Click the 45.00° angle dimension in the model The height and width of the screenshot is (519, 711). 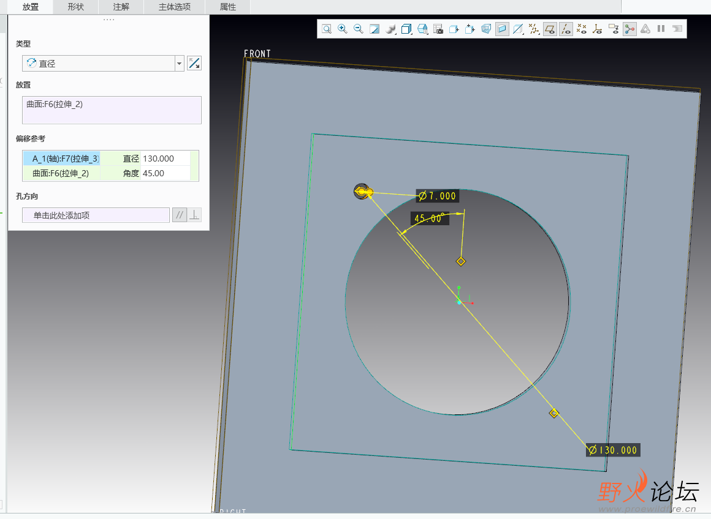pyautogui.click(x=430, y=218)
